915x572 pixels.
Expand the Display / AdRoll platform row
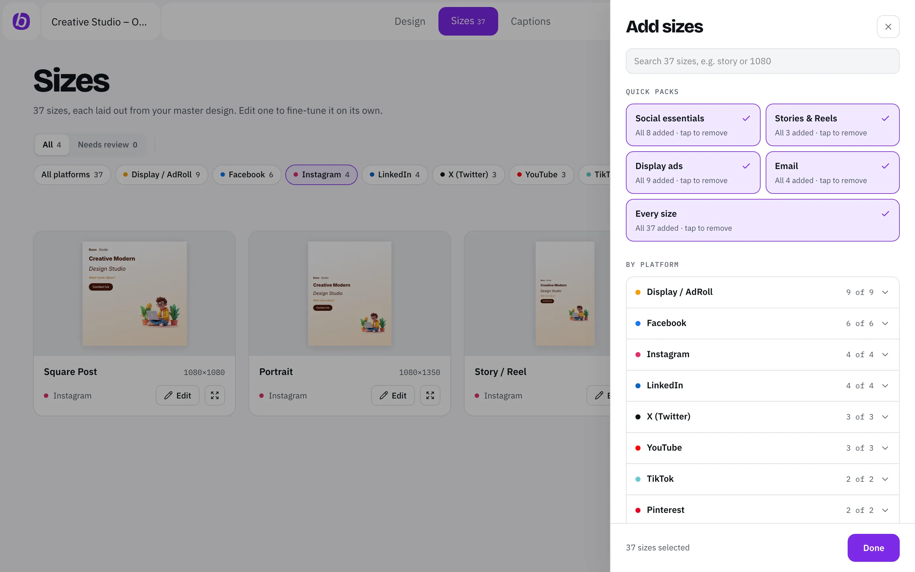tap(762, 292)
